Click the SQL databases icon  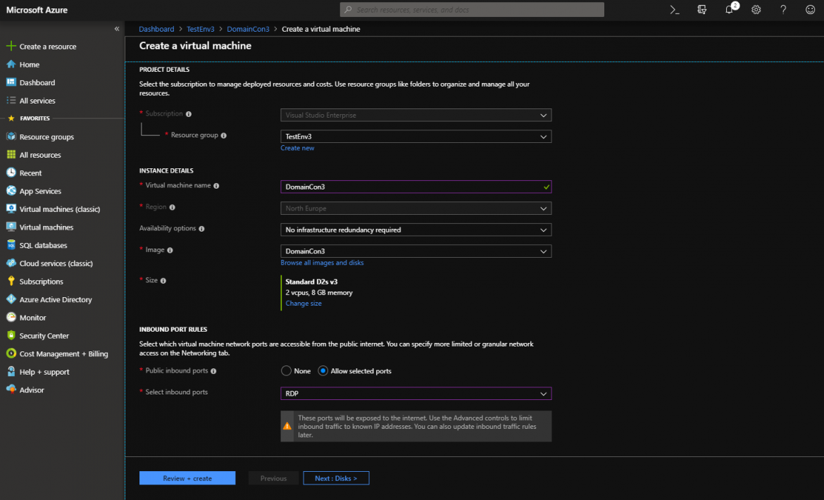(x=11, y=245)
